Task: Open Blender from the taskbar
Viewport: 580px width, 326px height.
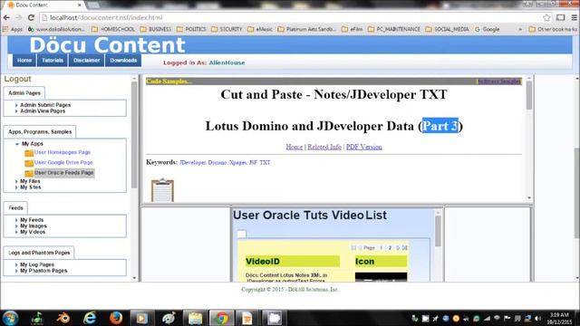Action: pos(63,318)
